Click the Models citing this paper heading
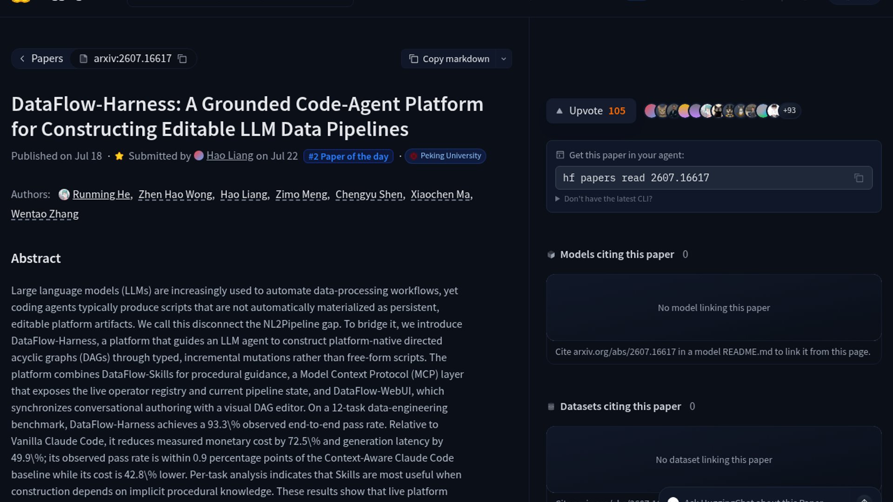Viewport: 893px width, 502px height. click(617, 254)
